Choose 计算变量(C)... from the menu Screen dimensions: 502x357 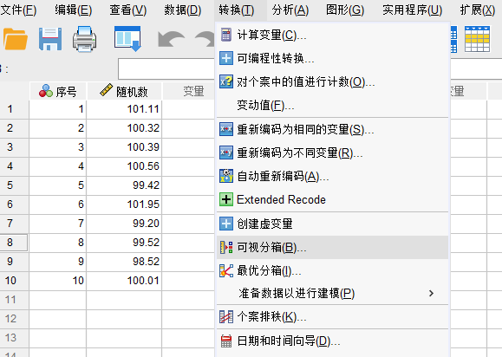click(x=332, y=35)
